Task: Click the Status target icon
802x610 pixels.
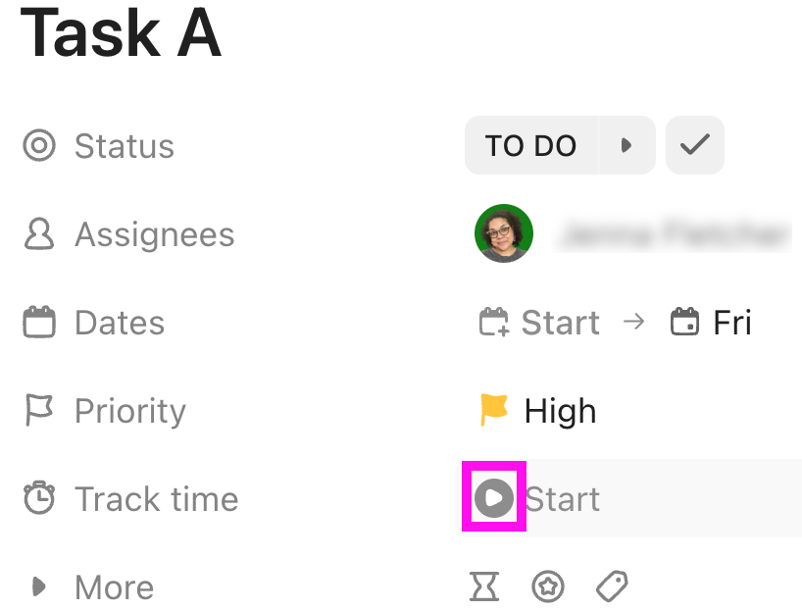Action: tap(38, 145)
